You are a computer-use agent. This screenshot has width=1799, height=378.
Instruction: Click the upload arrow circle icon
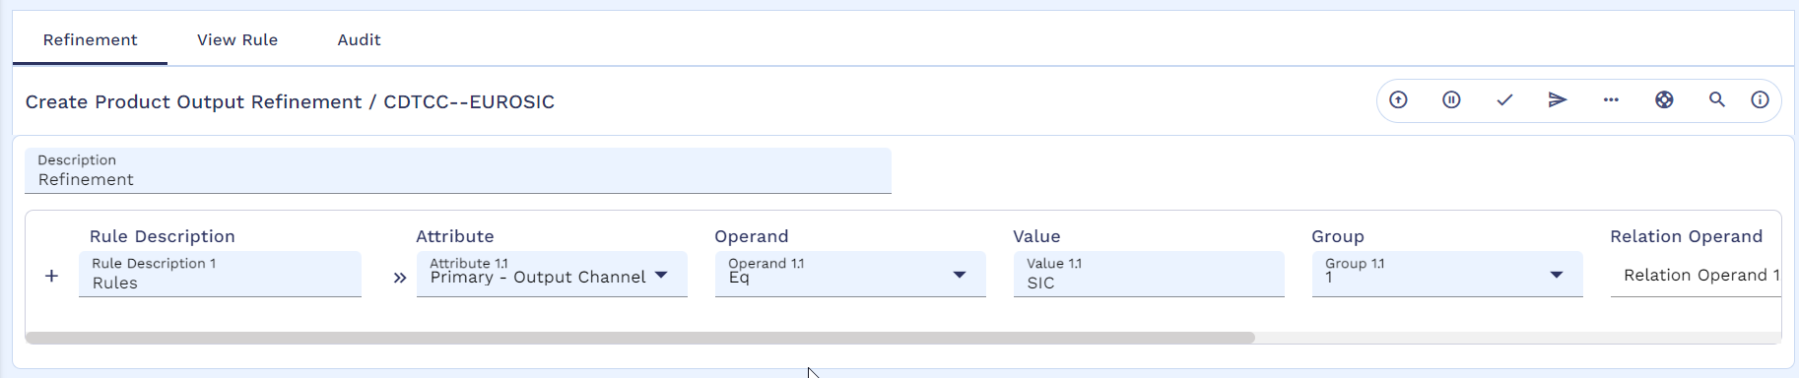pyautogui.click(x=1398, y=99)
